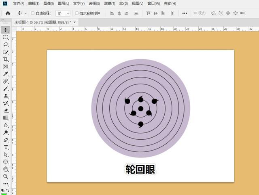Click the center black dot of the eye
Viewport: 259px width, 195px height.
[x=140, y=109]
